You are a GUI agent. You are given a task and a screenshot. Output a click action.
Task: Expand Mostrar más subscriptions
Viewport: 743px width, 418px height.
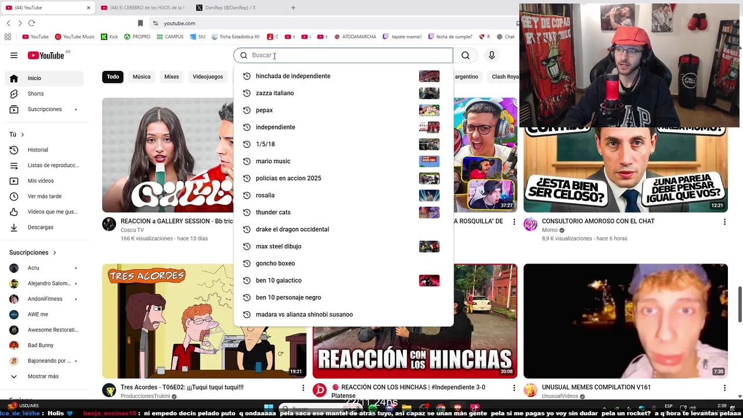[x=44, y=376]
